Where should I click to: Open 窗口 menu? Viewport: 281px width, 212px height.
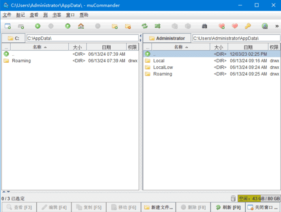tap(70, 15)
